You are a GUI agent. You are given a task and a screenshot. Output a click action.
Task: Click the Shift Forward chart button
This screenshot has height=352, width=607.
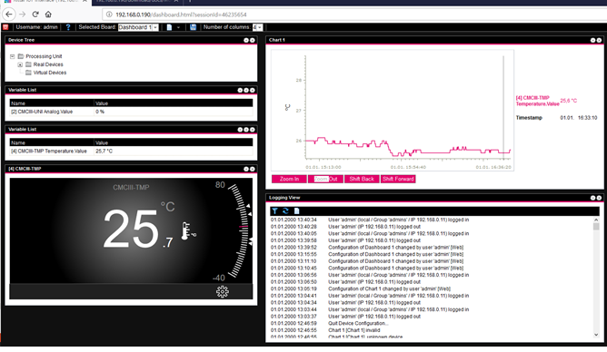[x=398, y=179]
